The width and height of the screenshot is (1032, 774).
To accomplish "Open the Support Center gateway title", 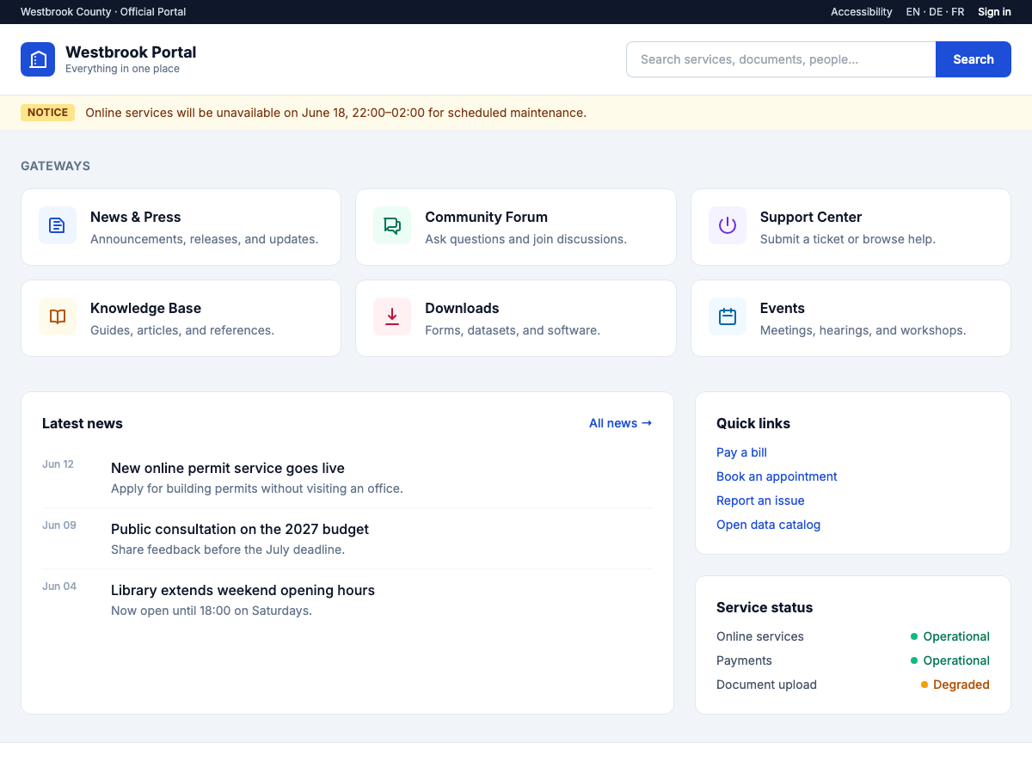I will 811,217.
